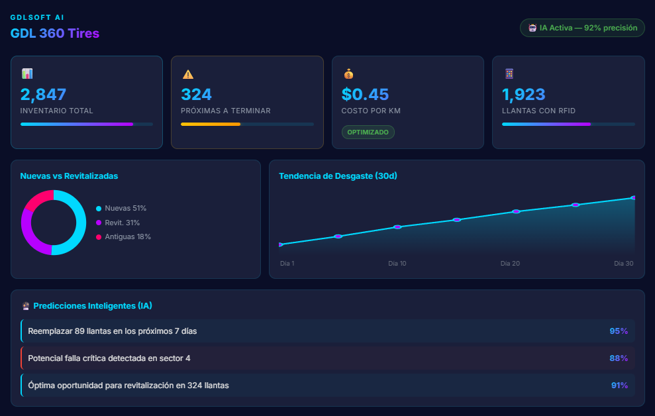The image size is (655, 416).
Task: Select the GDLSOFT AI brand label
Action: coord(36,17)
